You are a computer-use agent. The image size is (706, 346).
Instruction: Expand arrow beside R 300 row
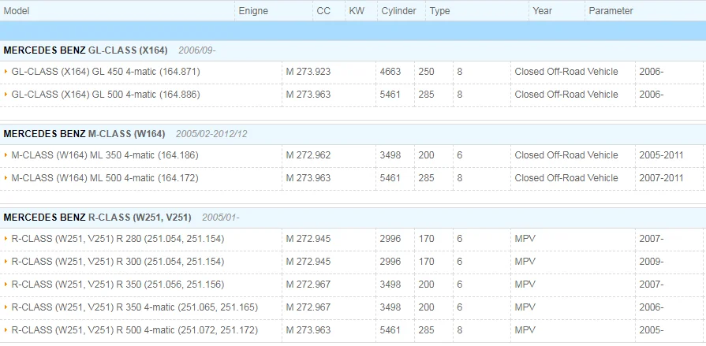[6, 262]
